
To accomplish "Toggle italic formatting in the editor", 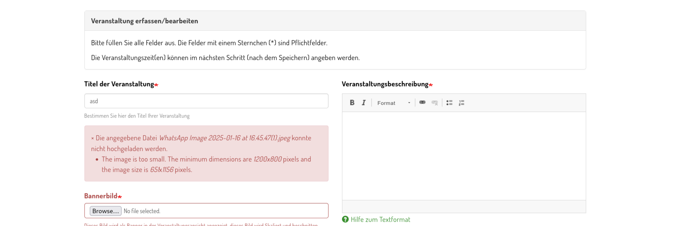I will 364,103.
